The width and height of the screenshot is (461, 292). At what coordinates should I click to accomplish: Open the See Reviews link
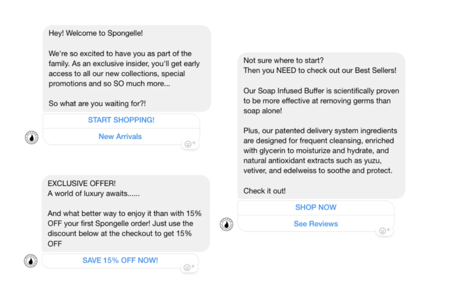(x=316, y=224)
